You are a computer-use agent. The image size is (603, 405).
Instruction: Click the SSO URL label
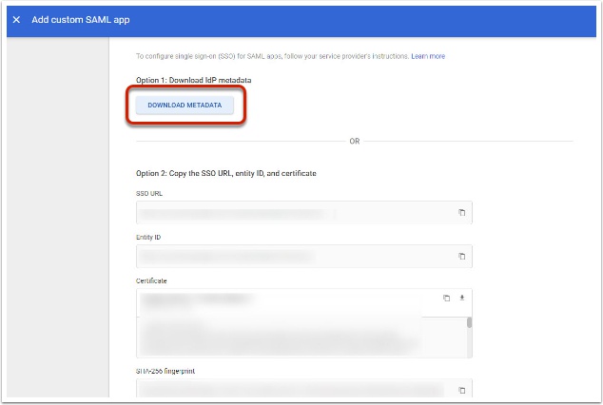point(150,193)
